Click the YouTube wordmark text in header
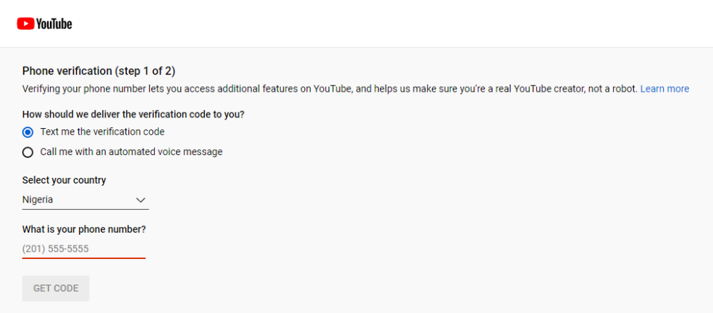The width and height of the screenshot is (713, 313). pos(54,23)
